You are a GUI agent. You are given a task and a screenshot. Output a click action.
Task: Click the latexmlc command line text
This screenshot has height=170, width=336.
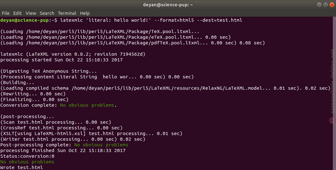click(x=151, y=20)
